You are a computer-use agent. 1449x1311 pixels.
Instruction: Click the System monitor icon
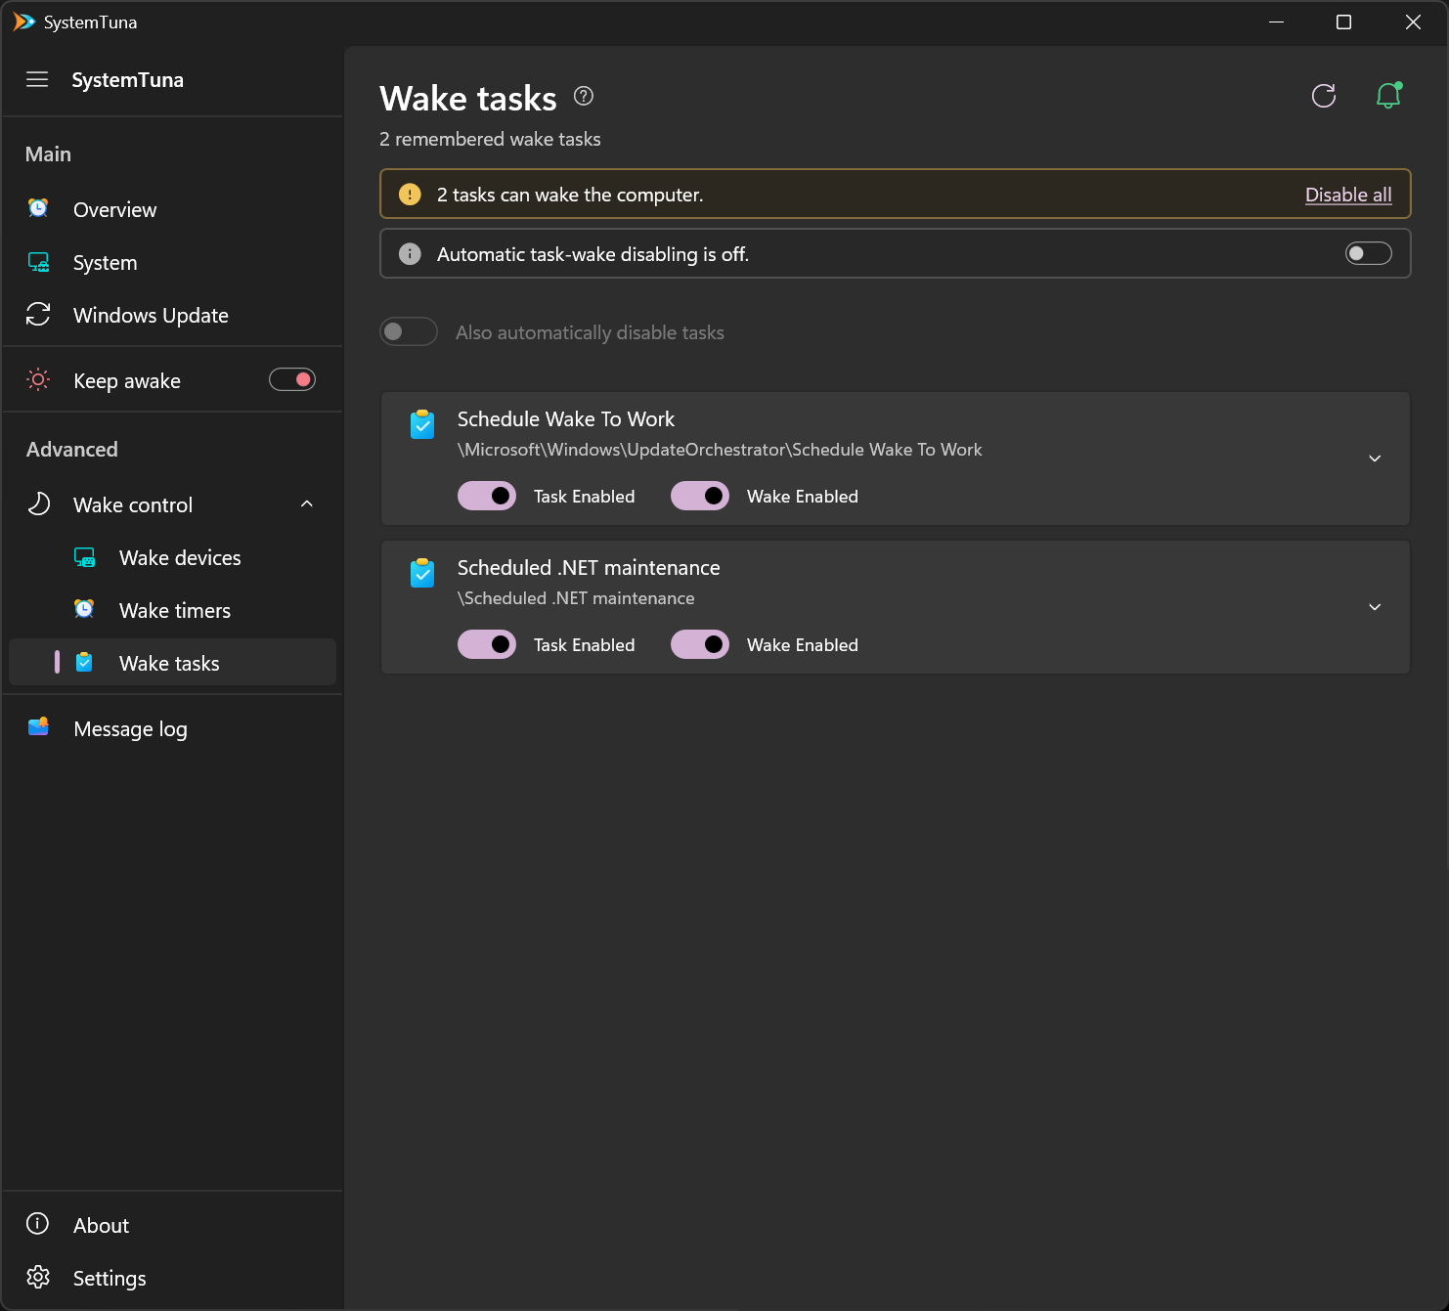pyautogui.click(x=38, y=262)
